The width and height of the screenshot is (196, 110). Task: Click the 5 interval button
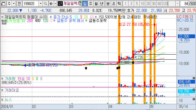point(137,4)
